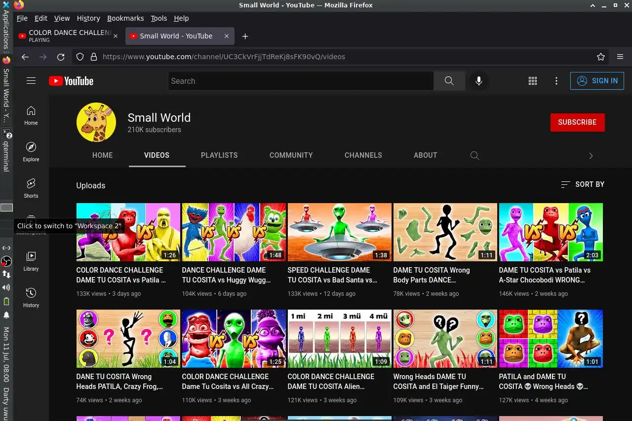Open the 2:03 A-Star Chocobodi thumbnail
The image size is (632, 421).
tap(551, 232)
